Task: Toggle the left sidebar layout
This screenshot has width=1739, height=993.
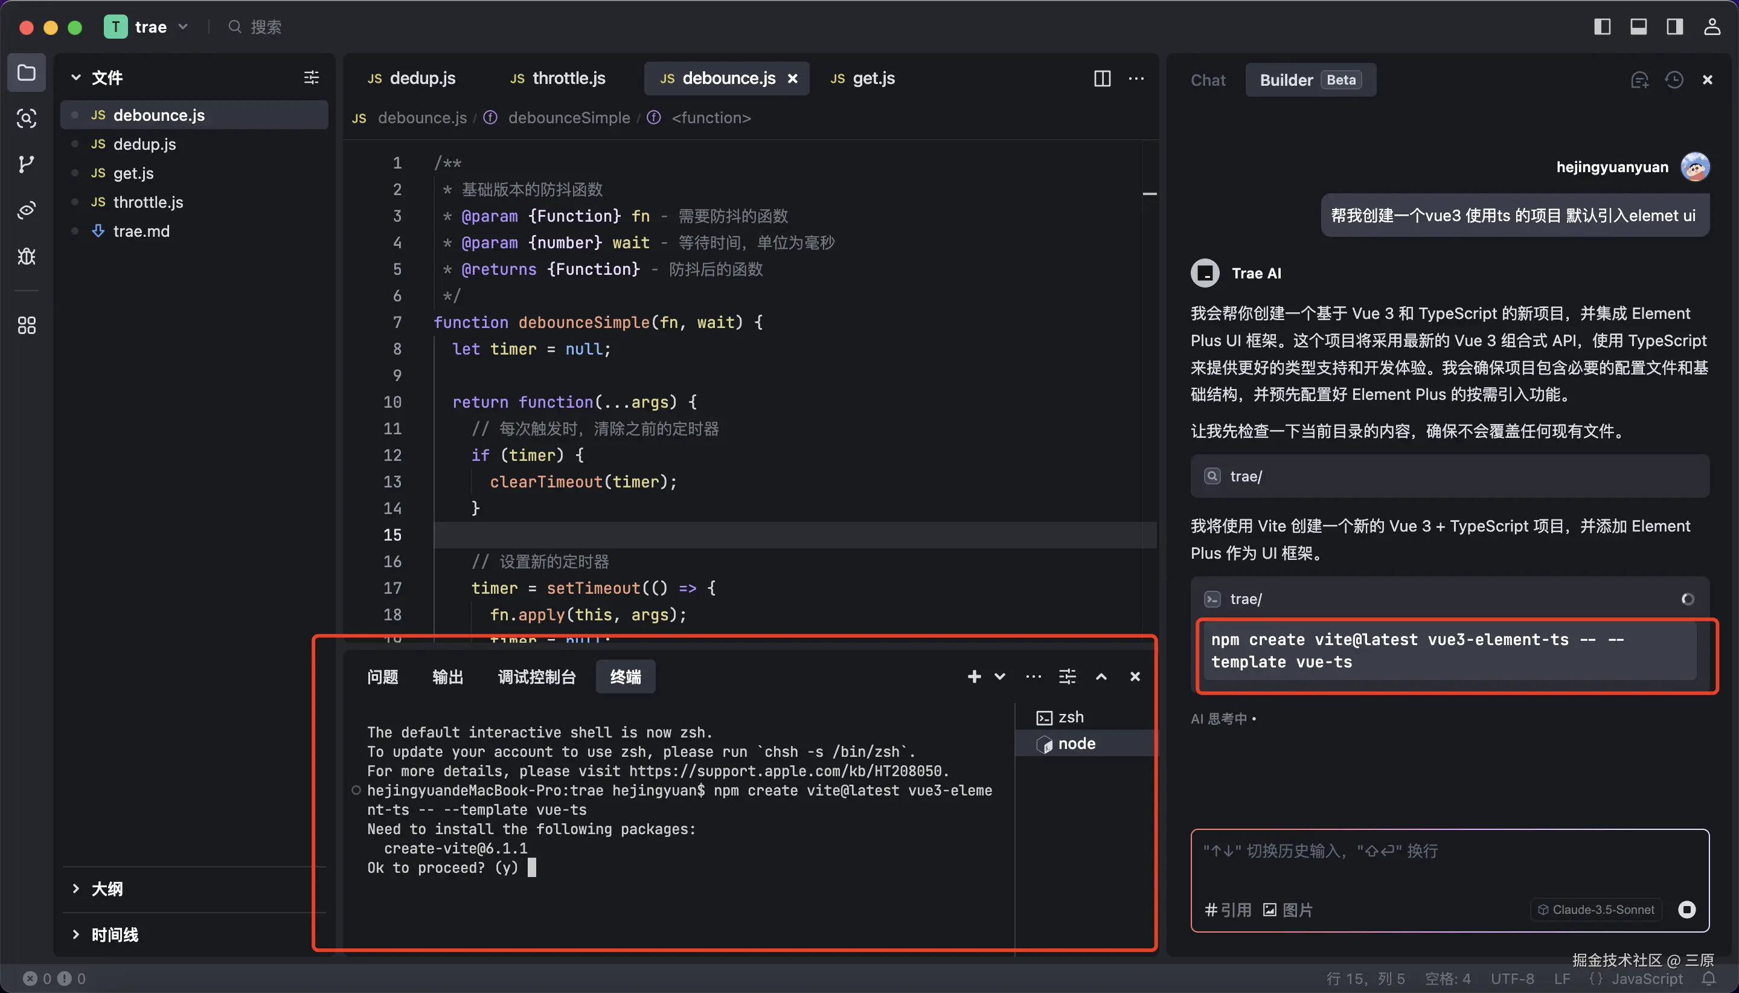Action: pos(1602,27)
